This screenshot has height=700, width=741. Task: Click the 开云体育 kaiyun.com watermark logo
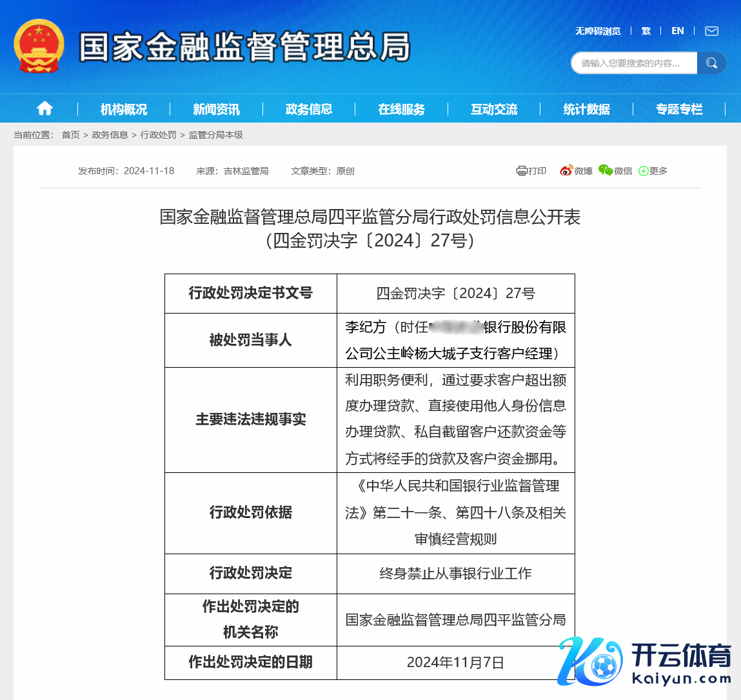645,662
